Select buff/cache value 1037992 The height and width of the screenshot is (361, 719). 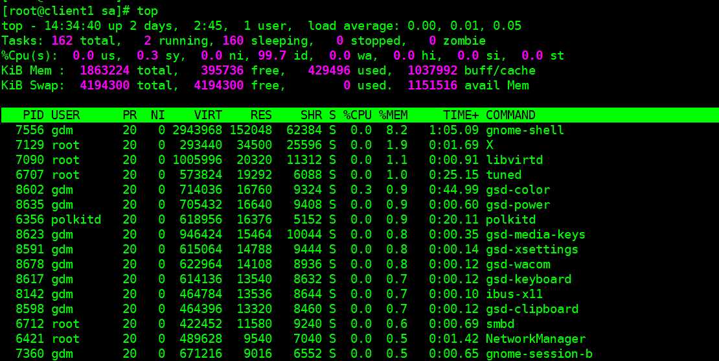(433, 71)
